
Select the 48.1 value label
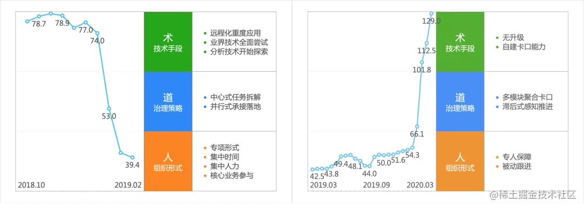coord(355,166)
